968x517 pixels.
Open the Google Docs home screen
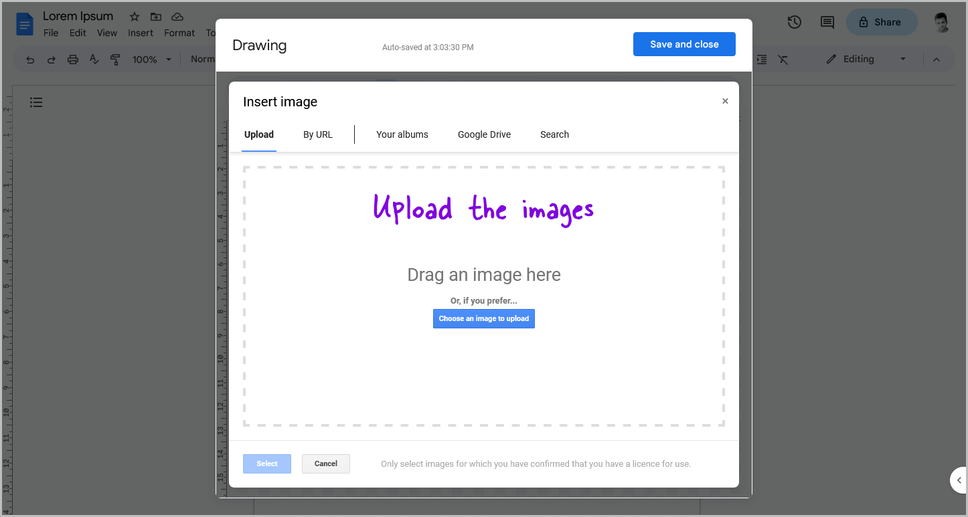(x=24, y=23)
